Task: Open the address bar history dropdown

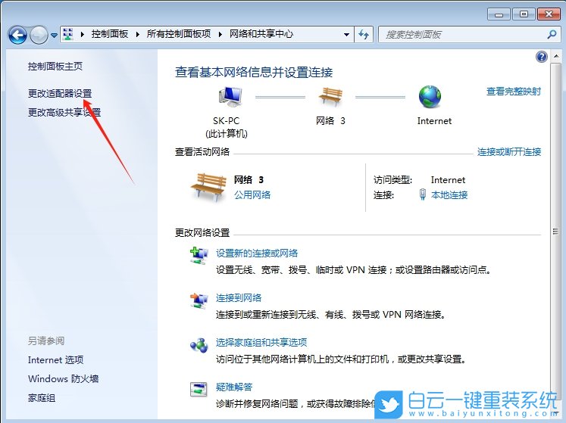Action: (x=346, y=35)
